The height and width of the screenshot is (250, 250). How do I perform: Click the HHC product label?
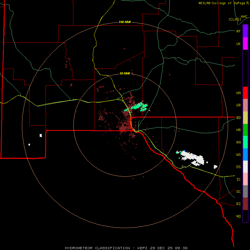pyautogui.click(x=244, y=17)
